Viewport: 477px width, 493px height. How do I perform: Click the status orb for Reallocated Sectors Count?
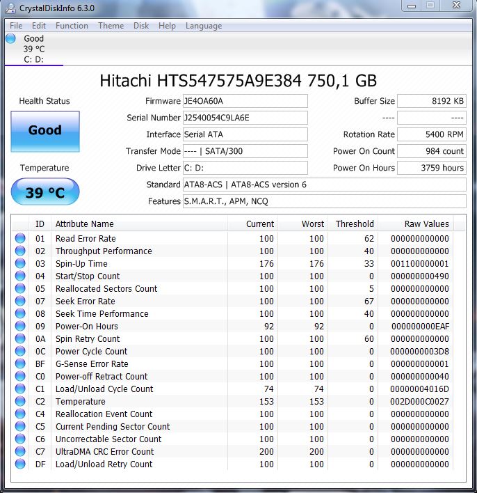pos(19,289)
